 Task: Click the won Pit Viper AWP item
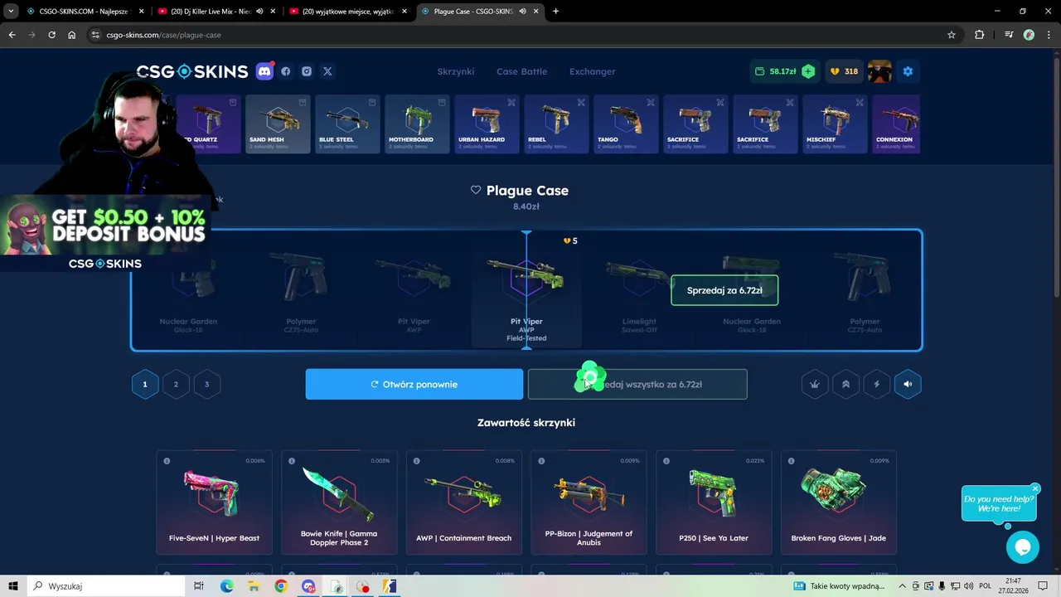(526, 290)
